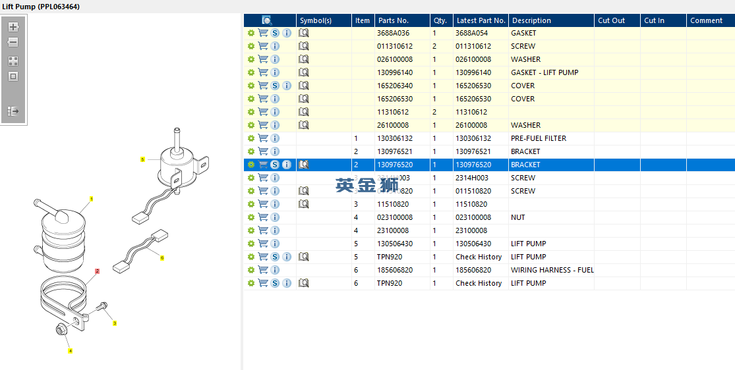
Task: Select callout 5 beside the lift pump
Action: [142, 159]
